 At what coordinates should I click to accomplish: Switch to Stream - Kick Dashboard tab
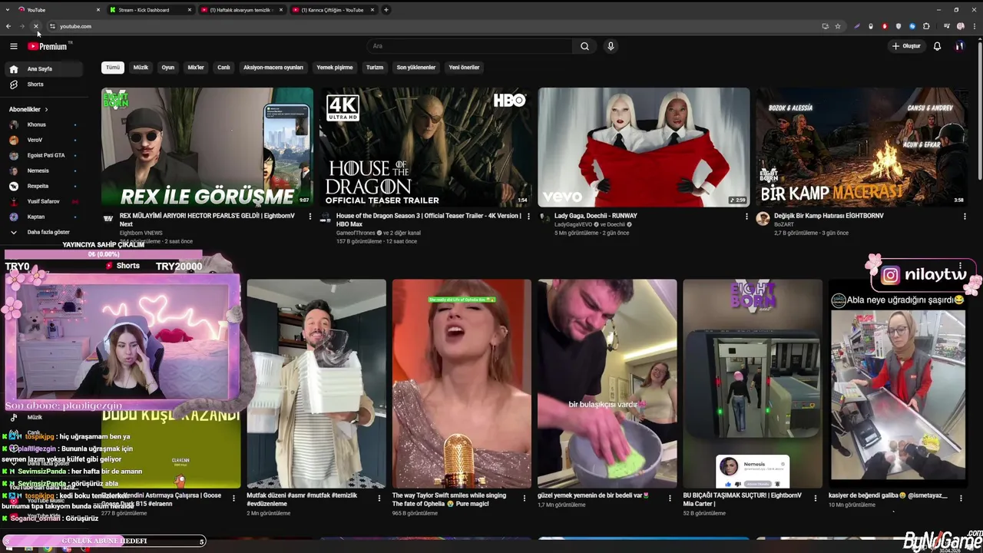point(150,10)
